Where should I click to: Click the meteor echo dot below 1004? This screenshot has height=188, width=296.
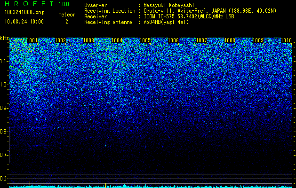tap(106, 146)
